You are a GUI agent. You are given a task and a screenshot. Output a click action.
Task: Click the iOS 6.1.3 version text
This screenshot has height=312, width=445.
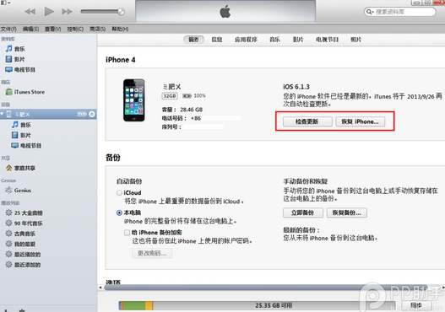(x=296, y=87)
